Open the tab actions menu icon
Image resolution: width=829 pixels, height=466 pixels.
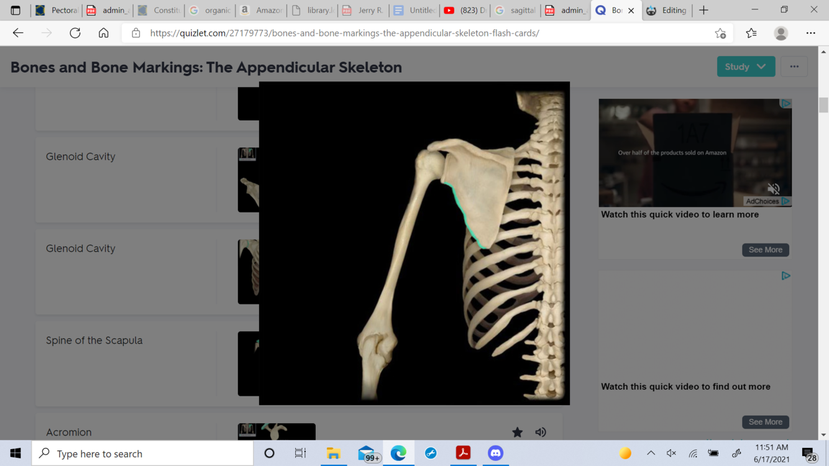(x=16, y=11)
